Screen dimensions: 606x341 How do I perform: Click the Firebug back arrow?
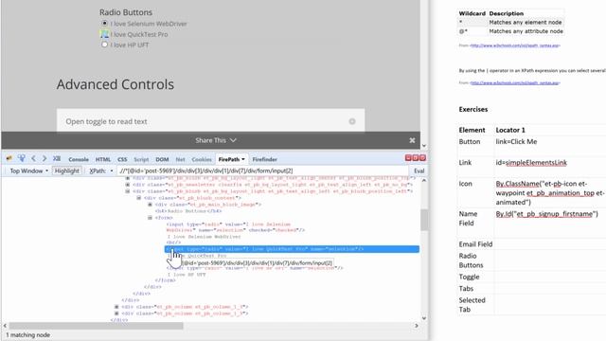34,158
